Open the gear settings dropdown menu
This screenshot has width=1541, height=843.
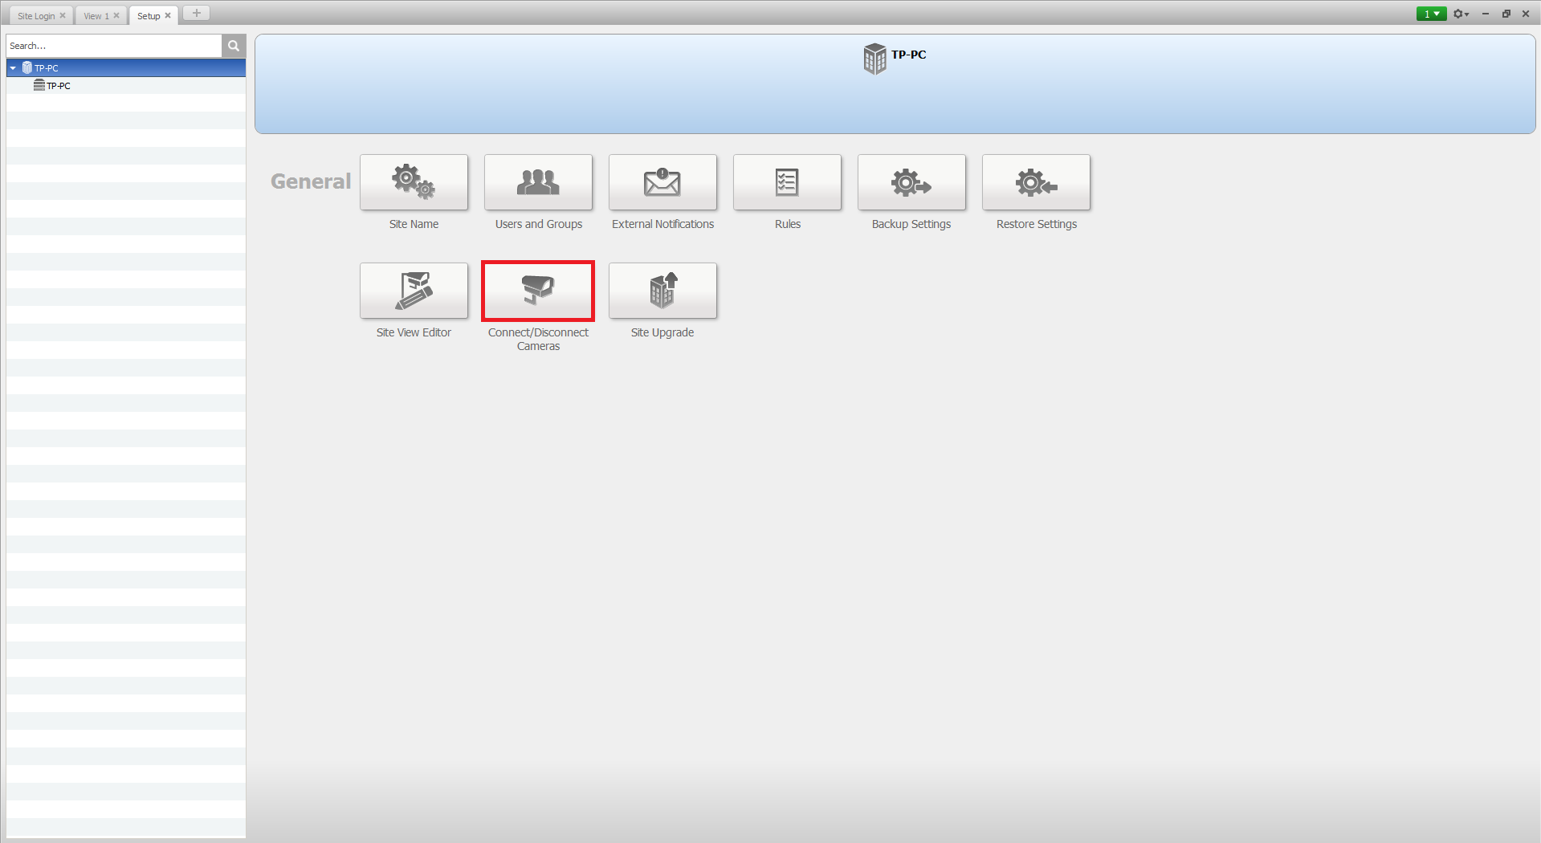click(x=1461, y=14)
